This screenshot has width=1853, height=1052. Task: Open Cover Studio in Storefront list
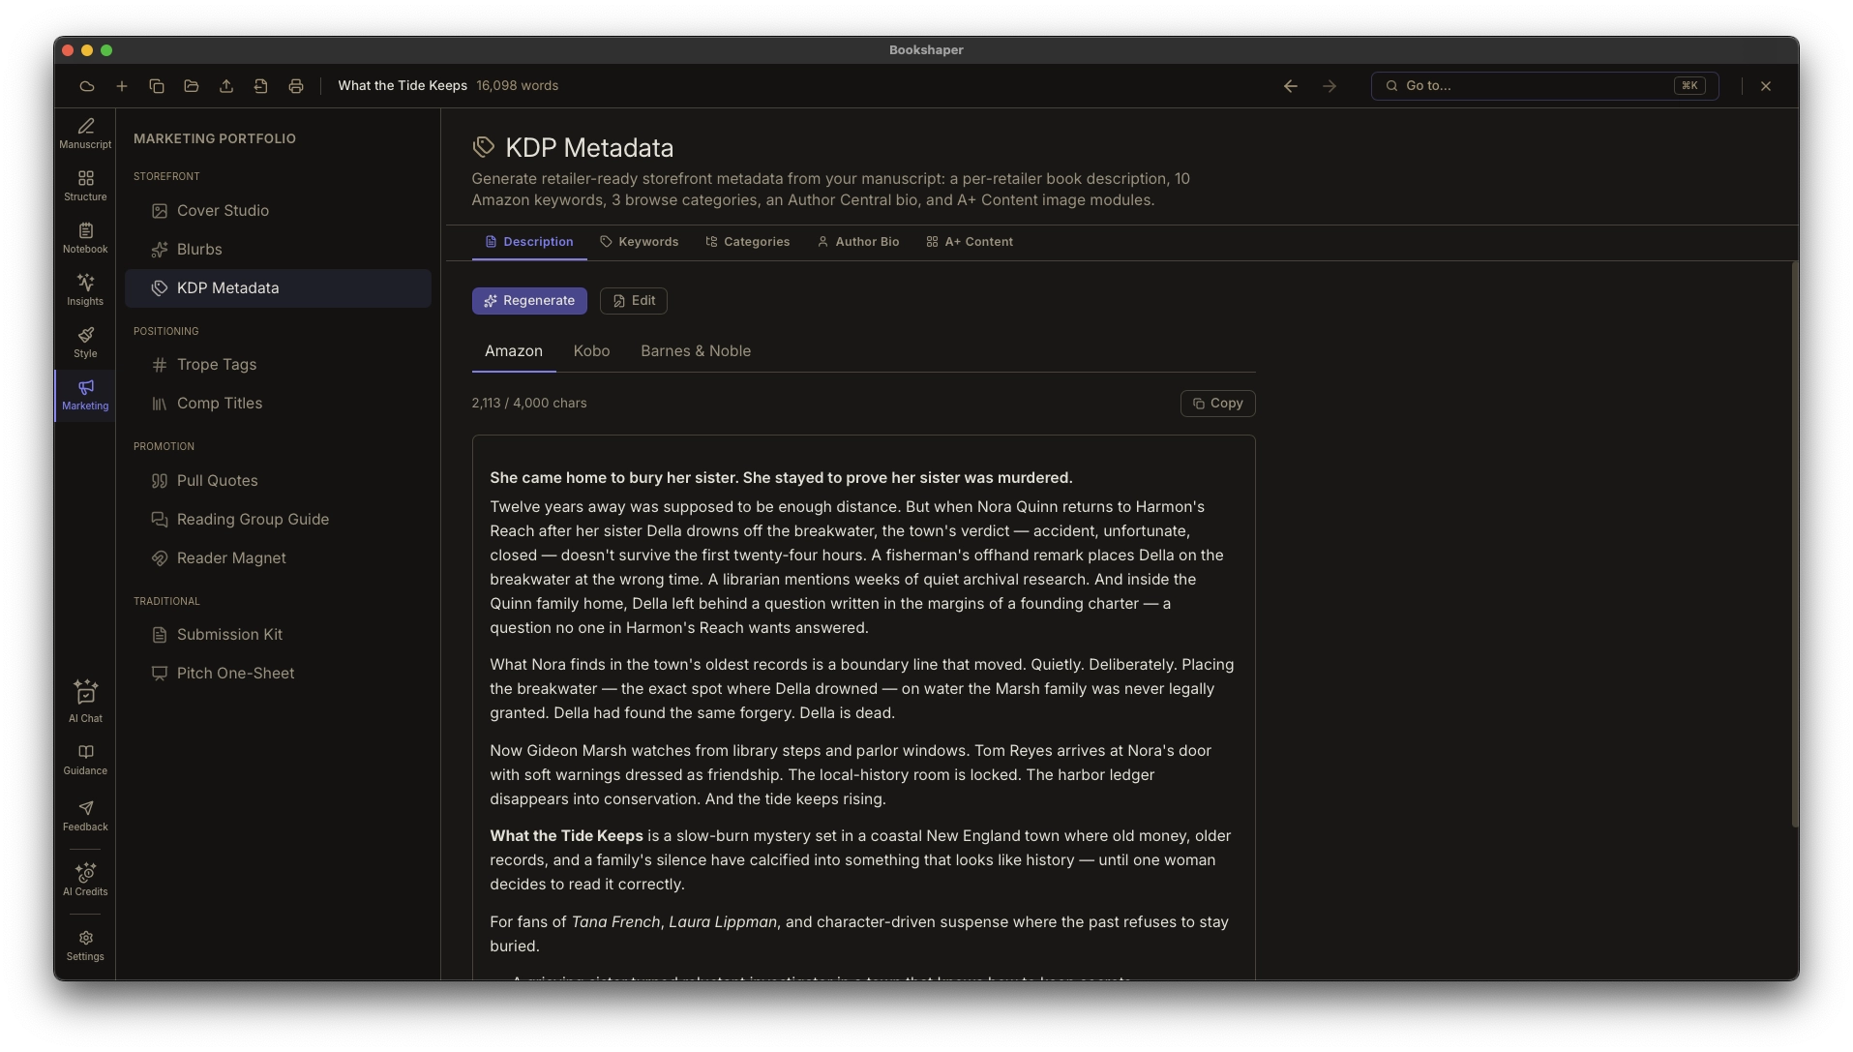(278, 211)
